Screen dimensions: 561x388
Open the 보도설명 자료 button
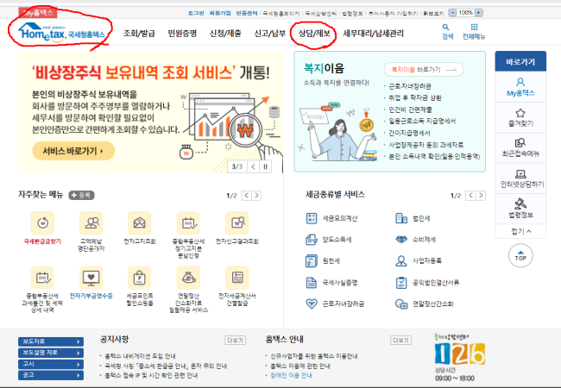click(51, 353)
